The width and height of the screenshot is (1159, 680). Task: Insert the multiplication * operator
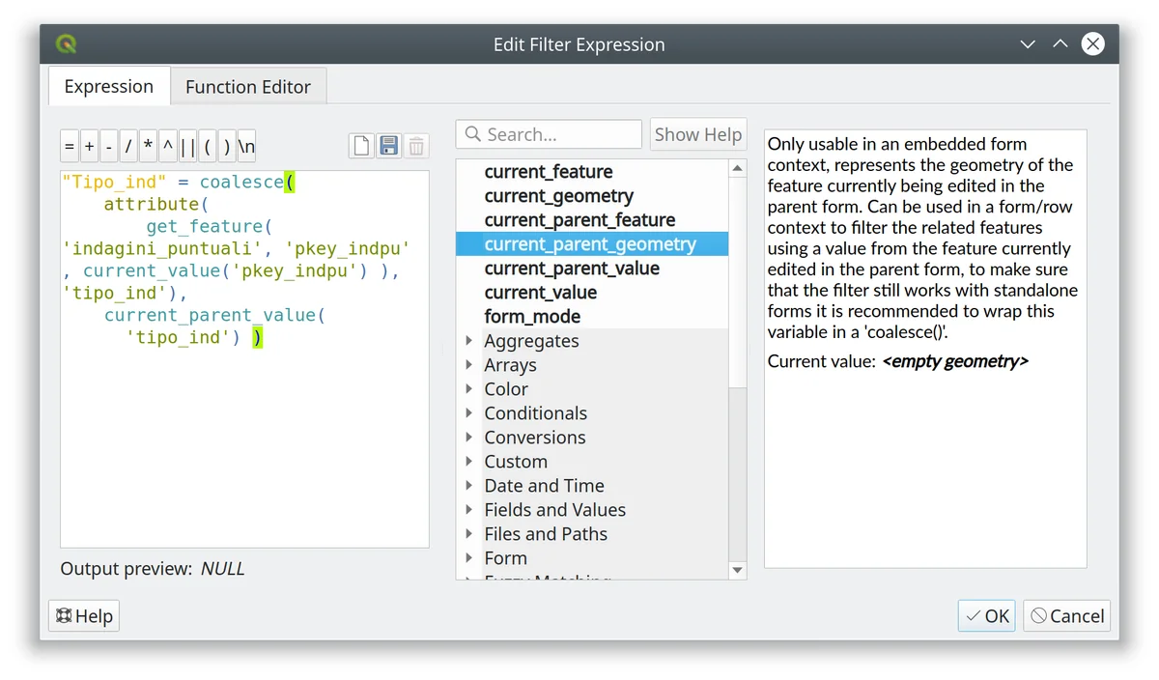pyautogui.click(x=148, y=147)
